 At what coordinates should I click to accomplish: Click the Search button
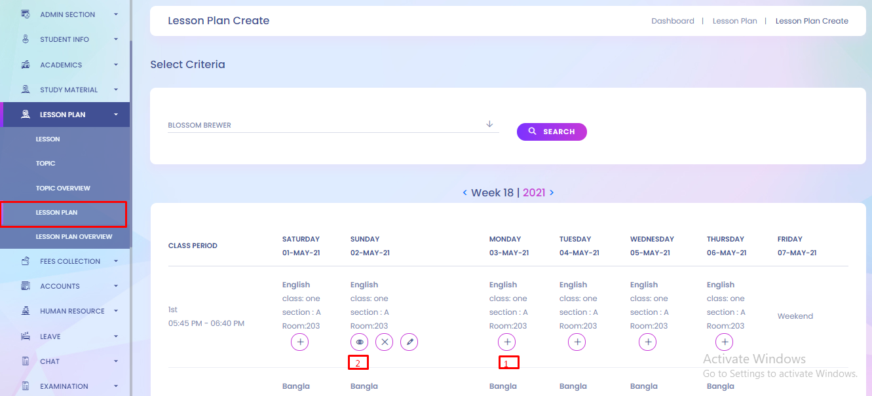coord(552,132)
